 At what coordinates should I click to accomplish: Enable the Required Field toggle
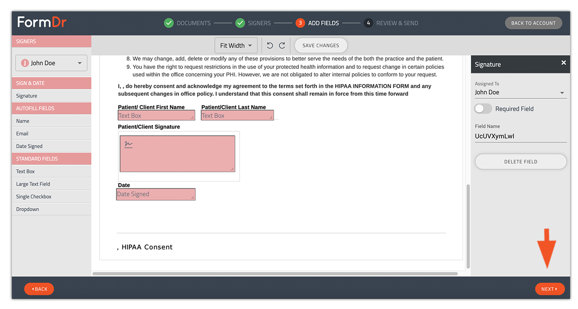click(483, 108)
